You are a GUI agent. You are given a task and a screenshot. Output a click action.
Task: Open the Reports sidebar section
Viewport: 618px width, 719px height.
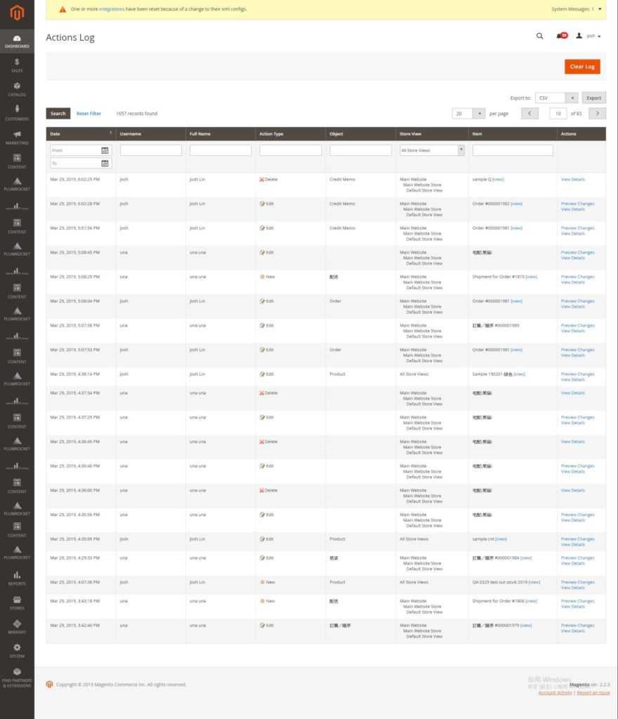coord(17,579)
